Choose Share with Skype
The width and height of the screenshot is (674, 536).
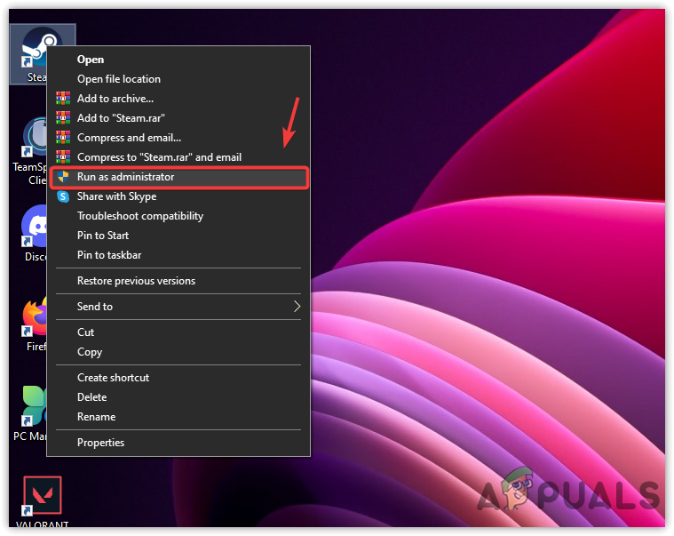pyautogui.click(x=178, y=196)
